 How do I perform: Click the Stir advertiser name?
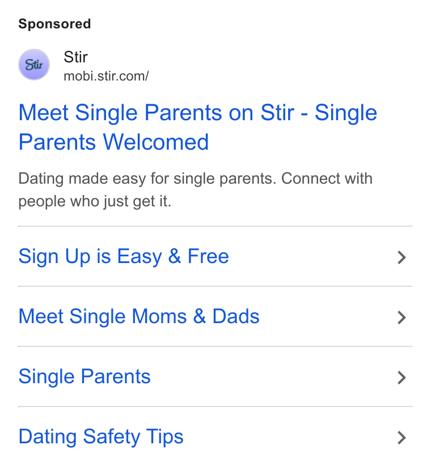76,57
